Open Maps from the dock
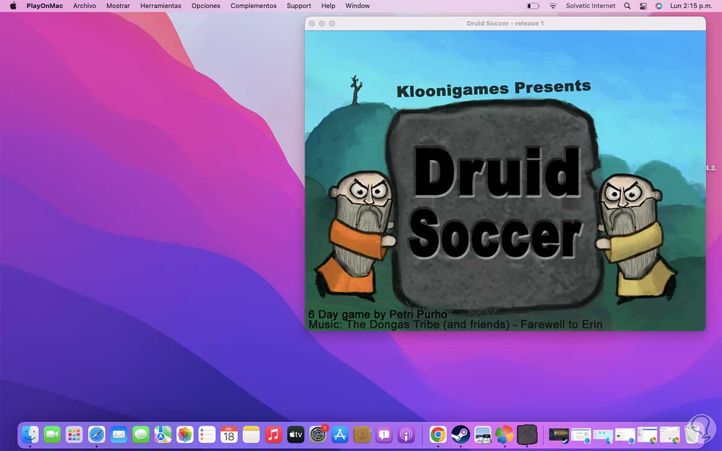This screenshot has height=451, width=722. (x=162, y=434)
